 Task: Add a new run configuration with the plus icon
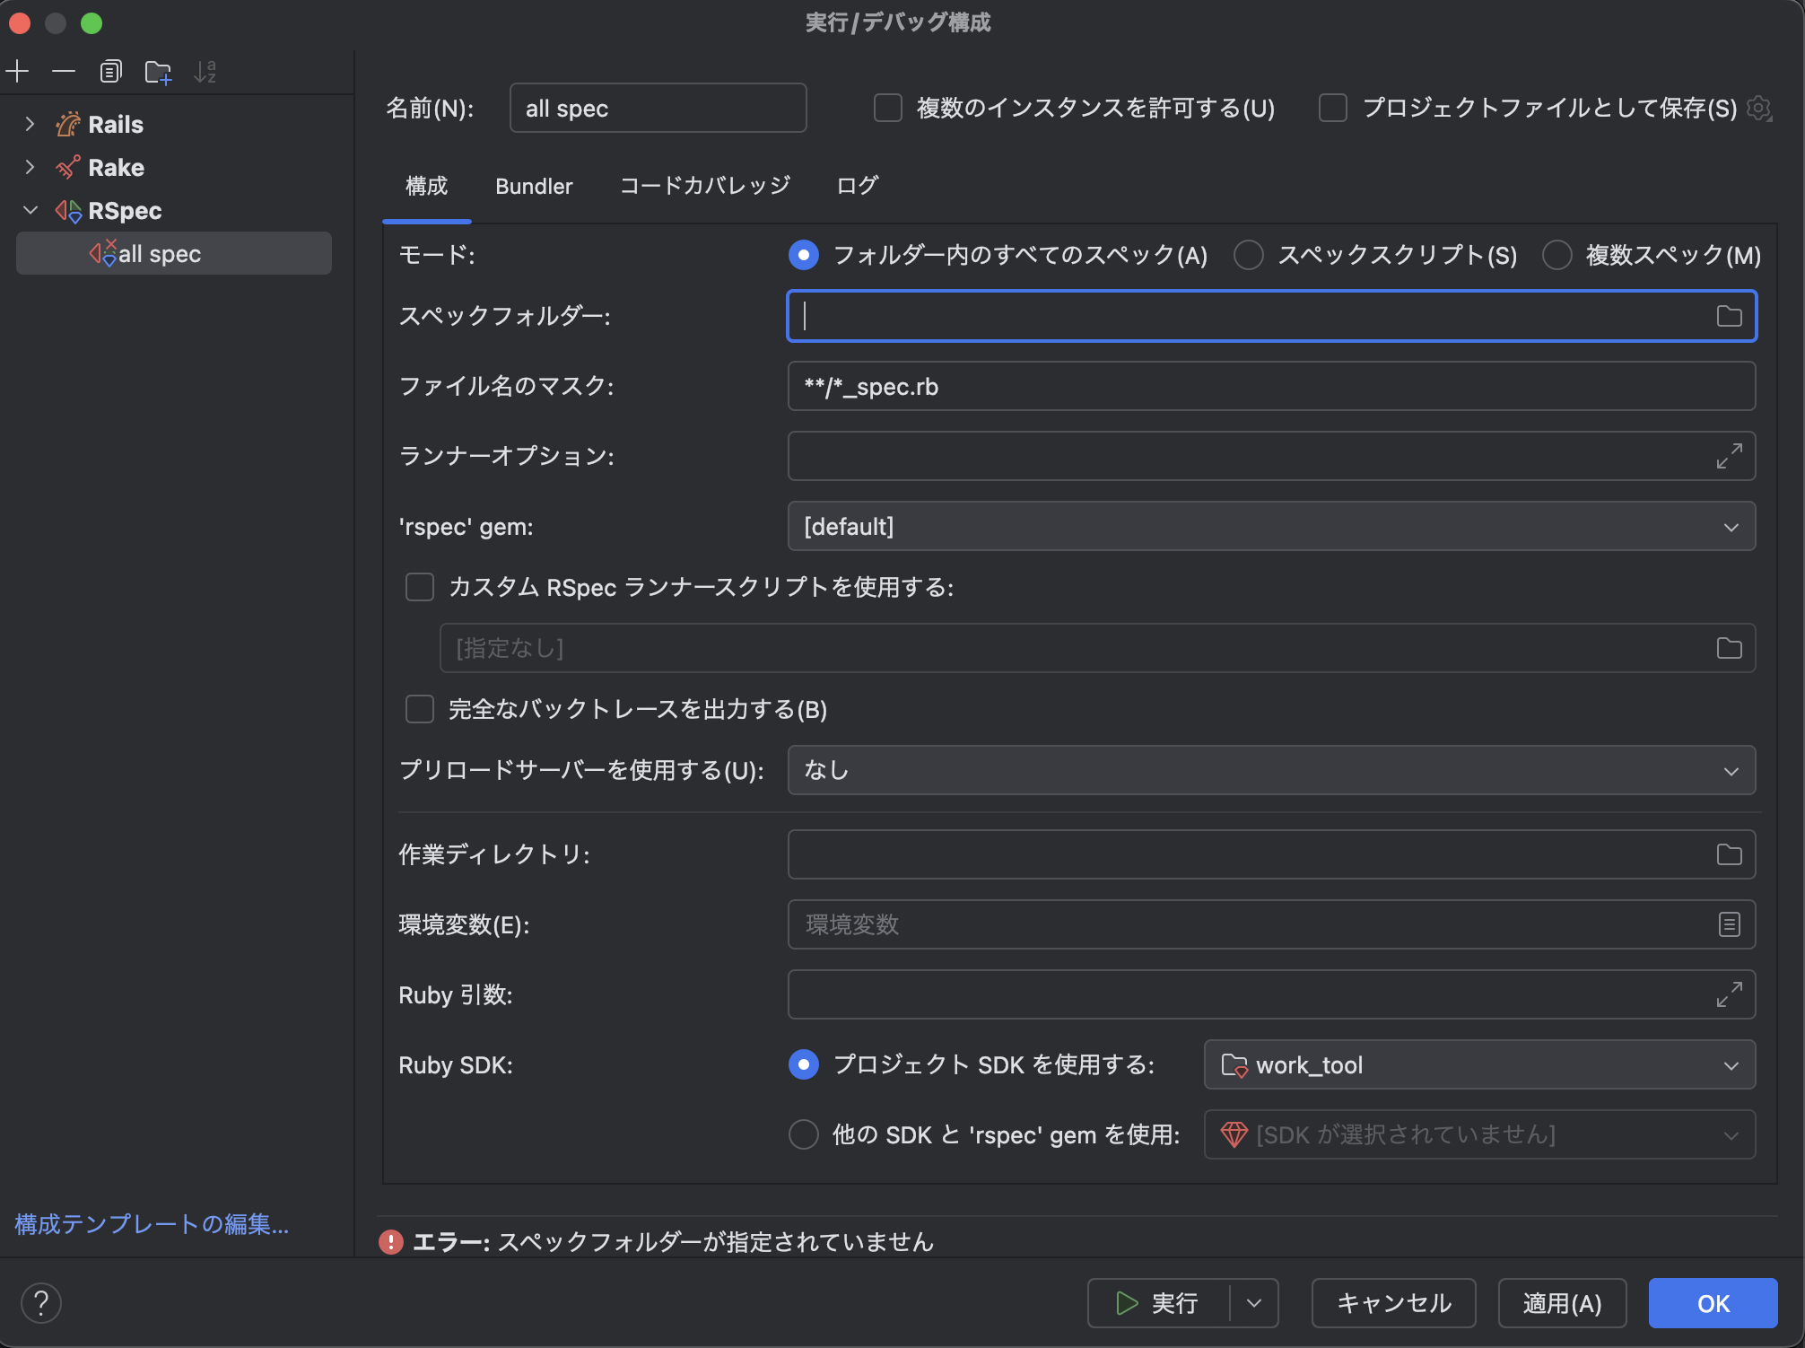[17, 71]
